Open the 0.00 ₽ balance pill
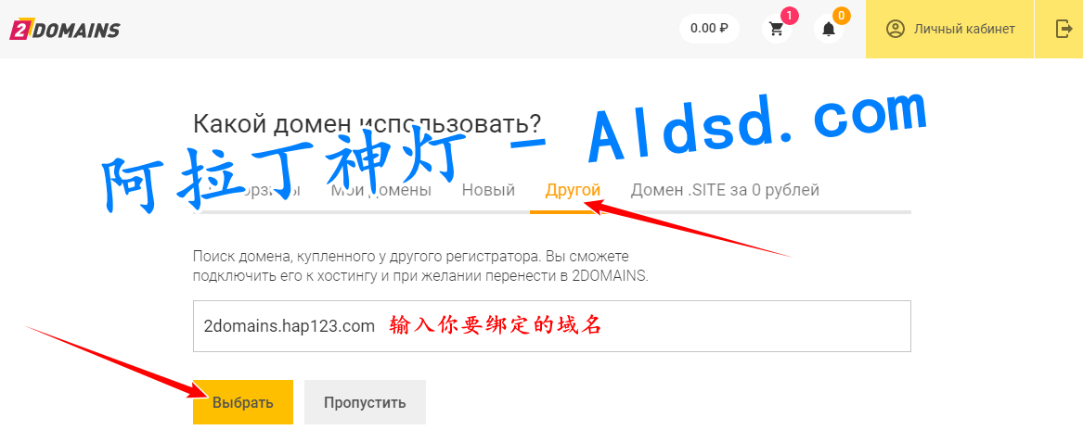Screen dimensions: 1083x430 point(709,29)
